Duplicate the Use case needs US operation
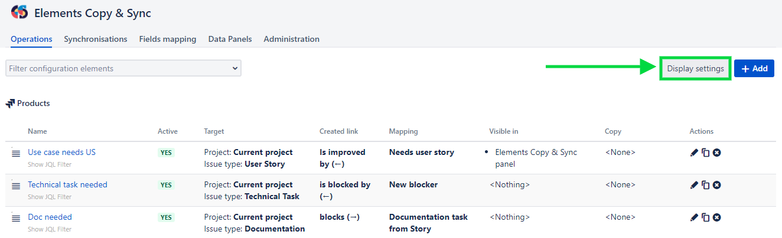 [x=705, y=153]
